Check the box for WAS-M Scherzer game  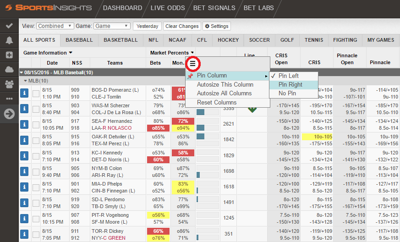[36, 109]
